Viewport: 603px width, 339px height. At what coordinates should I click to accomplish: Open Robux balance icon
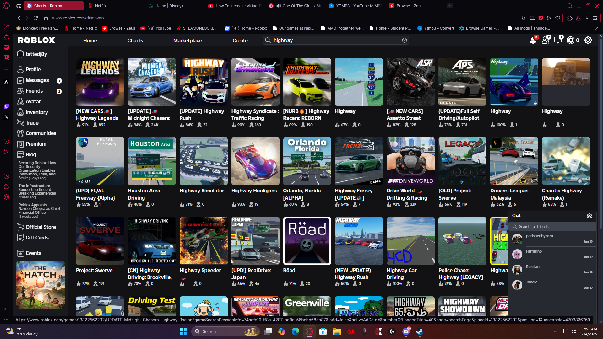coord(571,40)
